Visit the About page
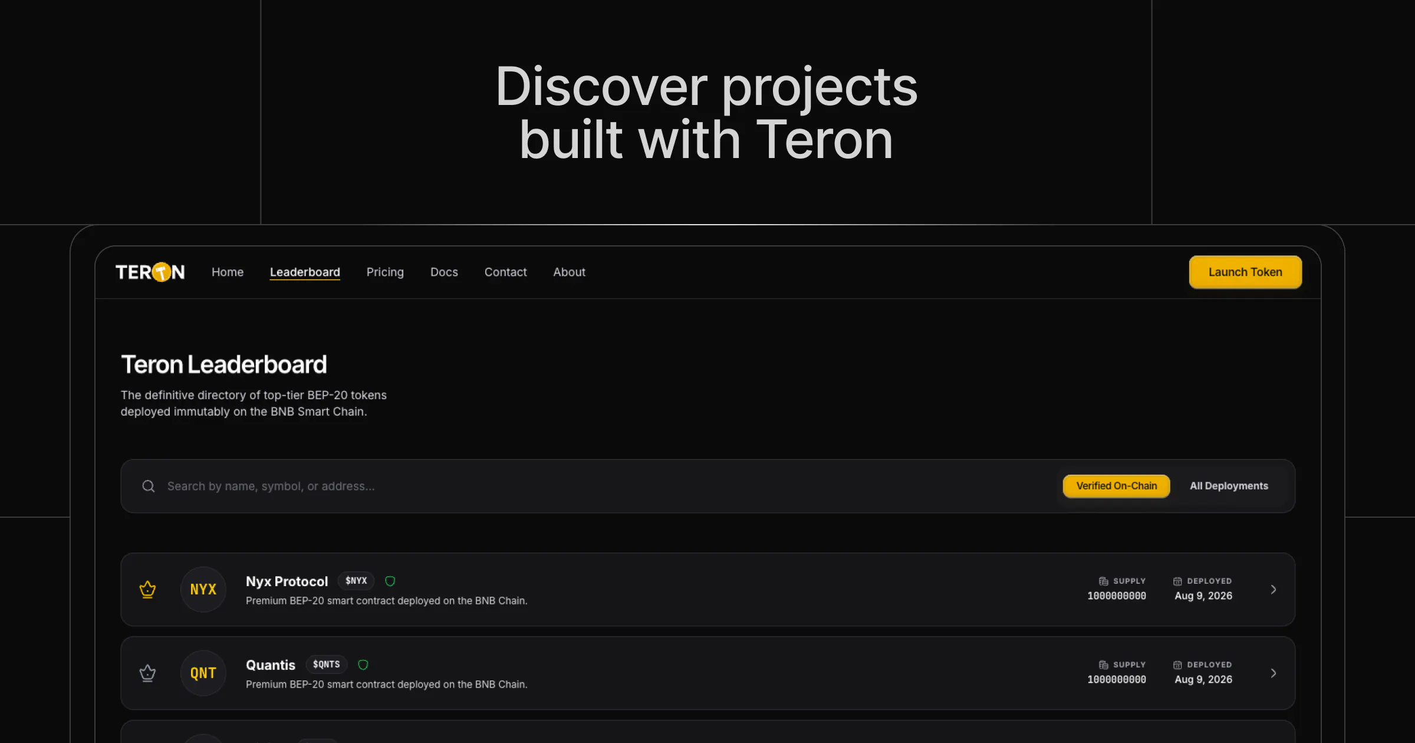1415x743 pixels. [x=569, y=272]
